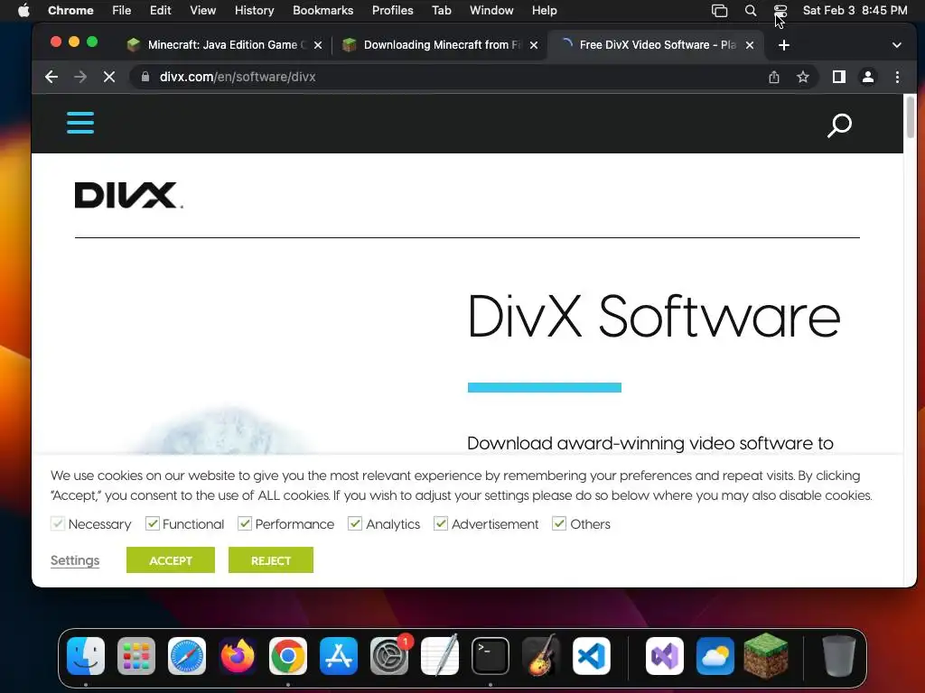Open Chrome three-dot menu

(x=897, y=77)
